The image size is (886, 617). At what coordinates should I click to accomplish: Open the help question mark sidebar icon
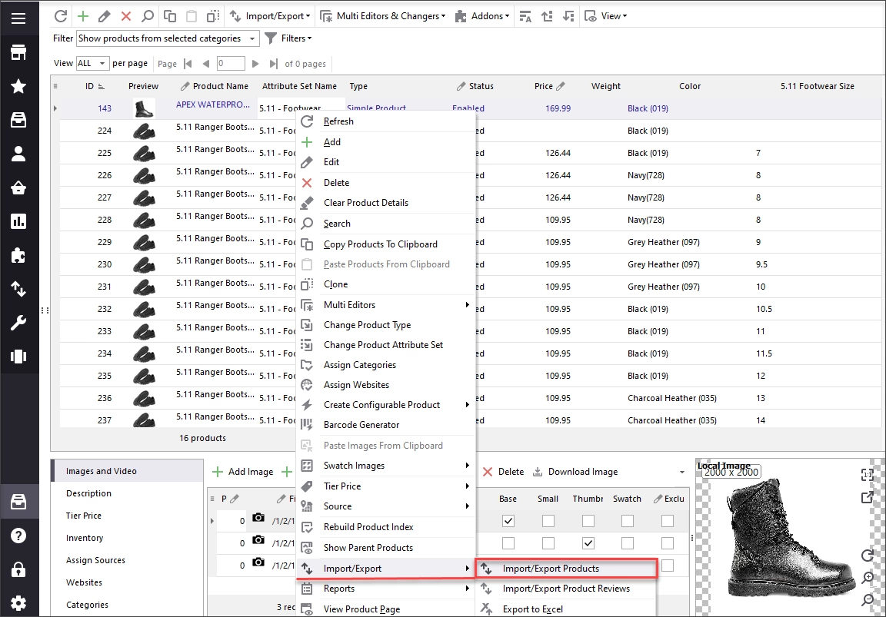[x=18, y=535]
